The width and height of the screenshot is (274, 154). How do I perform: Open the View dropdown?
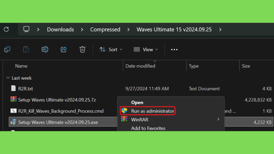click(146, 49)
